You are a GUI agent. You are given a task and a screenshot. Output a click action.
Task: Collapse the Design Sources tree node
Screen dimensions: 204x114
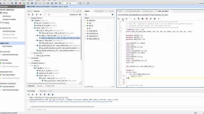28,18
